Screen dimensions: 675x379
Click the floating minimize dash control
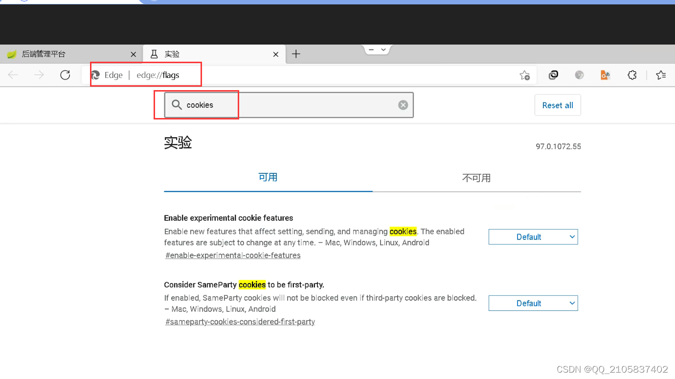click(x=371, y=49)
